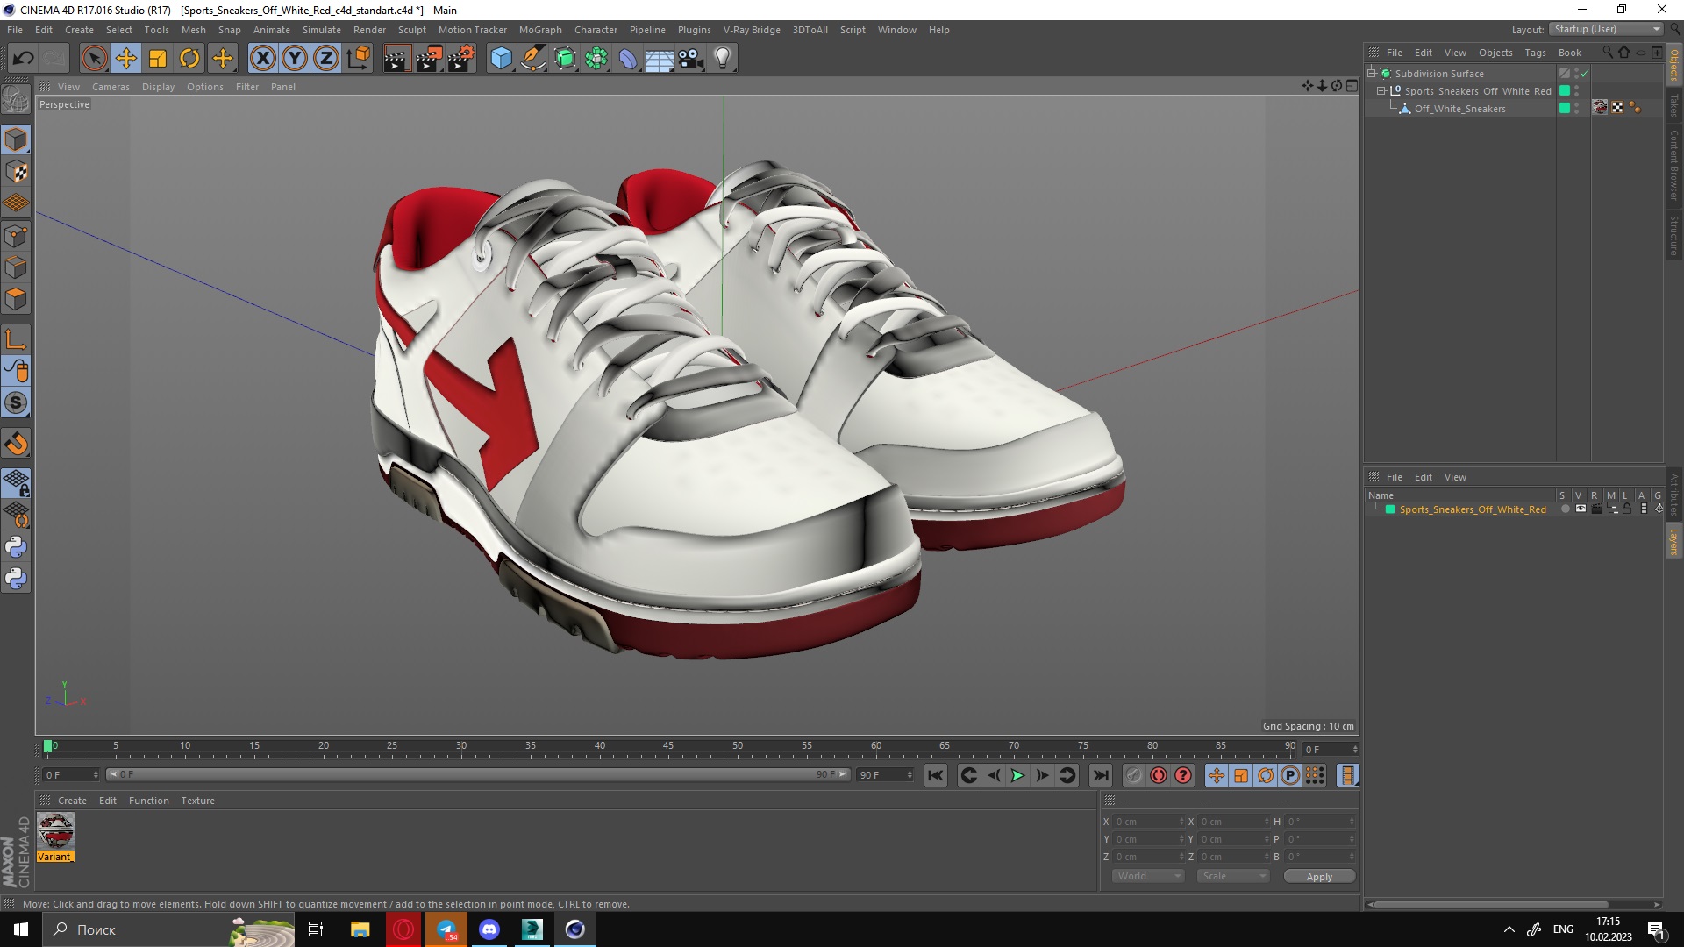
Task: Open Windows Start menu
Action: pos(21,929)
